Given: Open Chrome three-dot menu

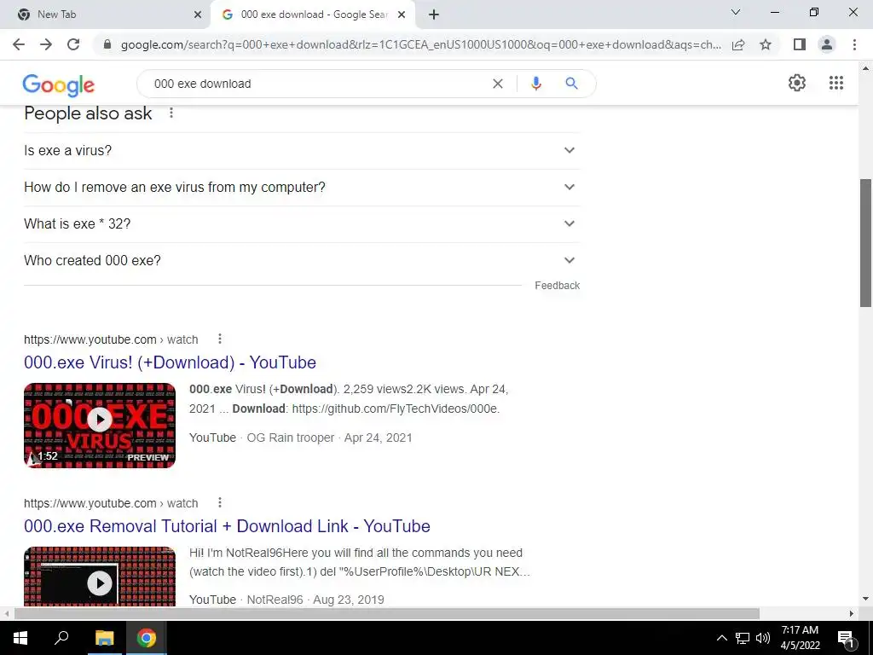Looking at the screenshot, I should (x=854, y=44).
